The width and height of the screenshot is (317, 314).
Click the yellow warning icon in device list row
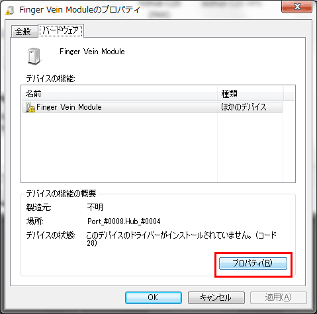click(30, 107)
